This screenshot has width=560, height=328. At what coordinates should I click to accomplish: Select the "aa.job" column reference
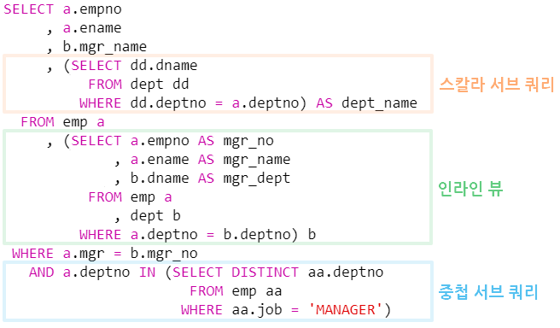[257, 310]
